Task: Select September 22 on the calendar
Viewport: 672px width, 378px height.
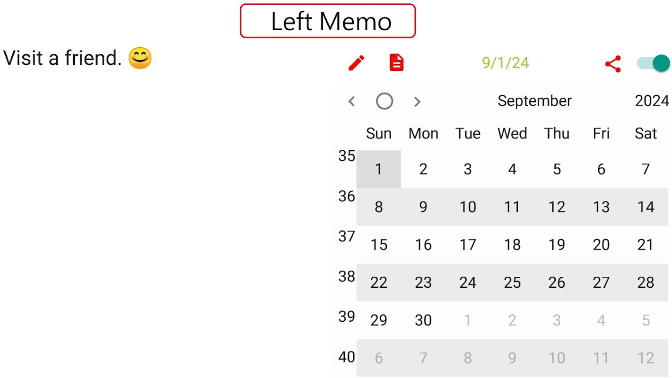Action: [378, 283]
